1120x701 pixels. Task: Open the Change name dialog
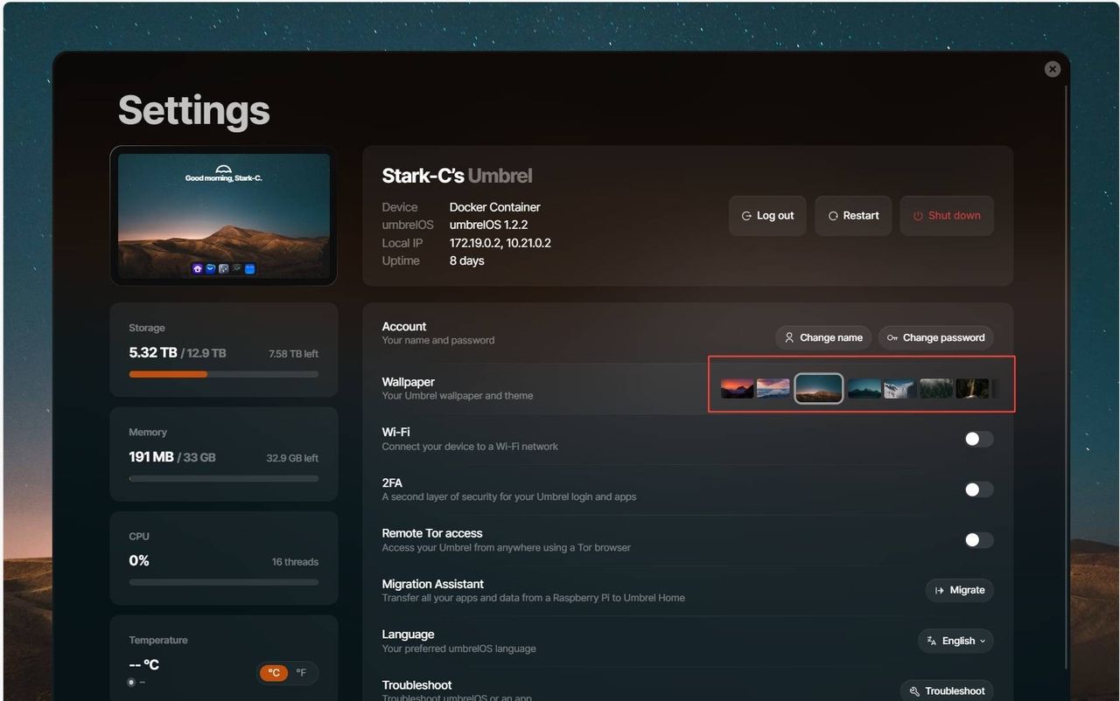(823, 337)
